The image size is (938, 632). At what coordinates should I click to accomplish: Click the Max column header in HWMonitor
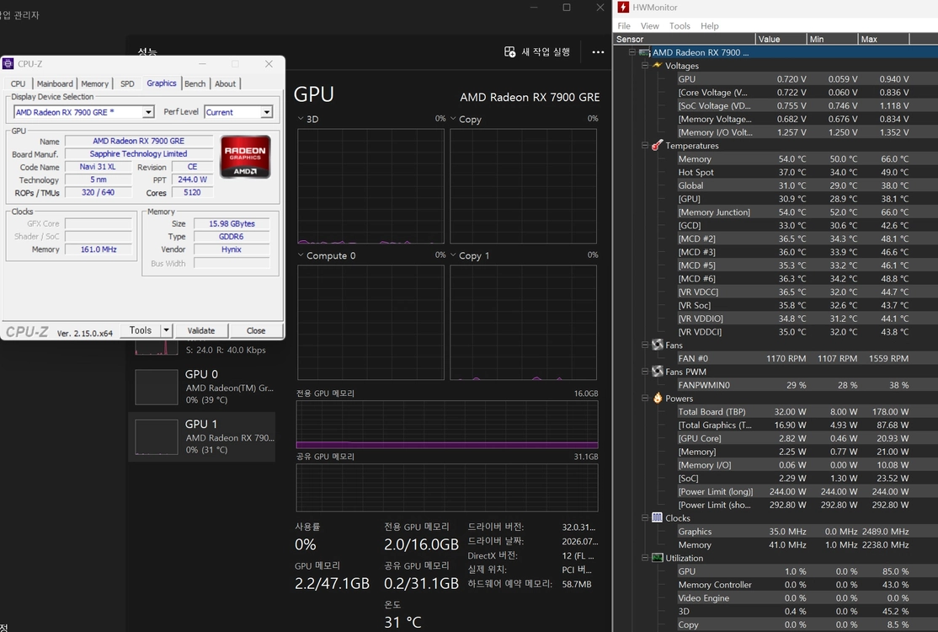(x=883, y=39)
